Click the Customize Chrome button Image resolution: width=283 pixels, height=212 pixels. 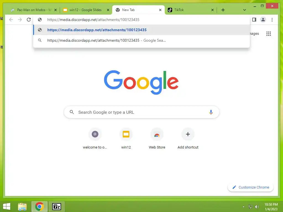[x=251, y=187]
